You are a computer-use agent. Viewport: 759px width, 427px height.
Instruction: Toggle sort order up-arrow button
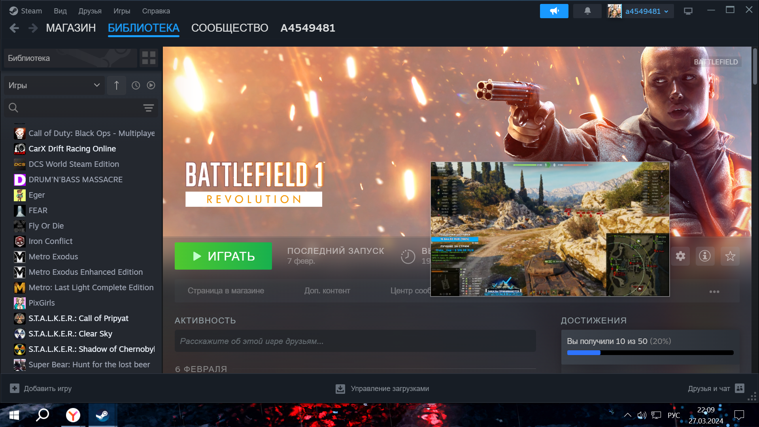(x=116, y=85)
